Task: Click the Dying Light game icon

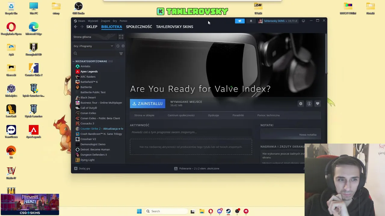Action: pyautogui.click(x=78, y=160)
